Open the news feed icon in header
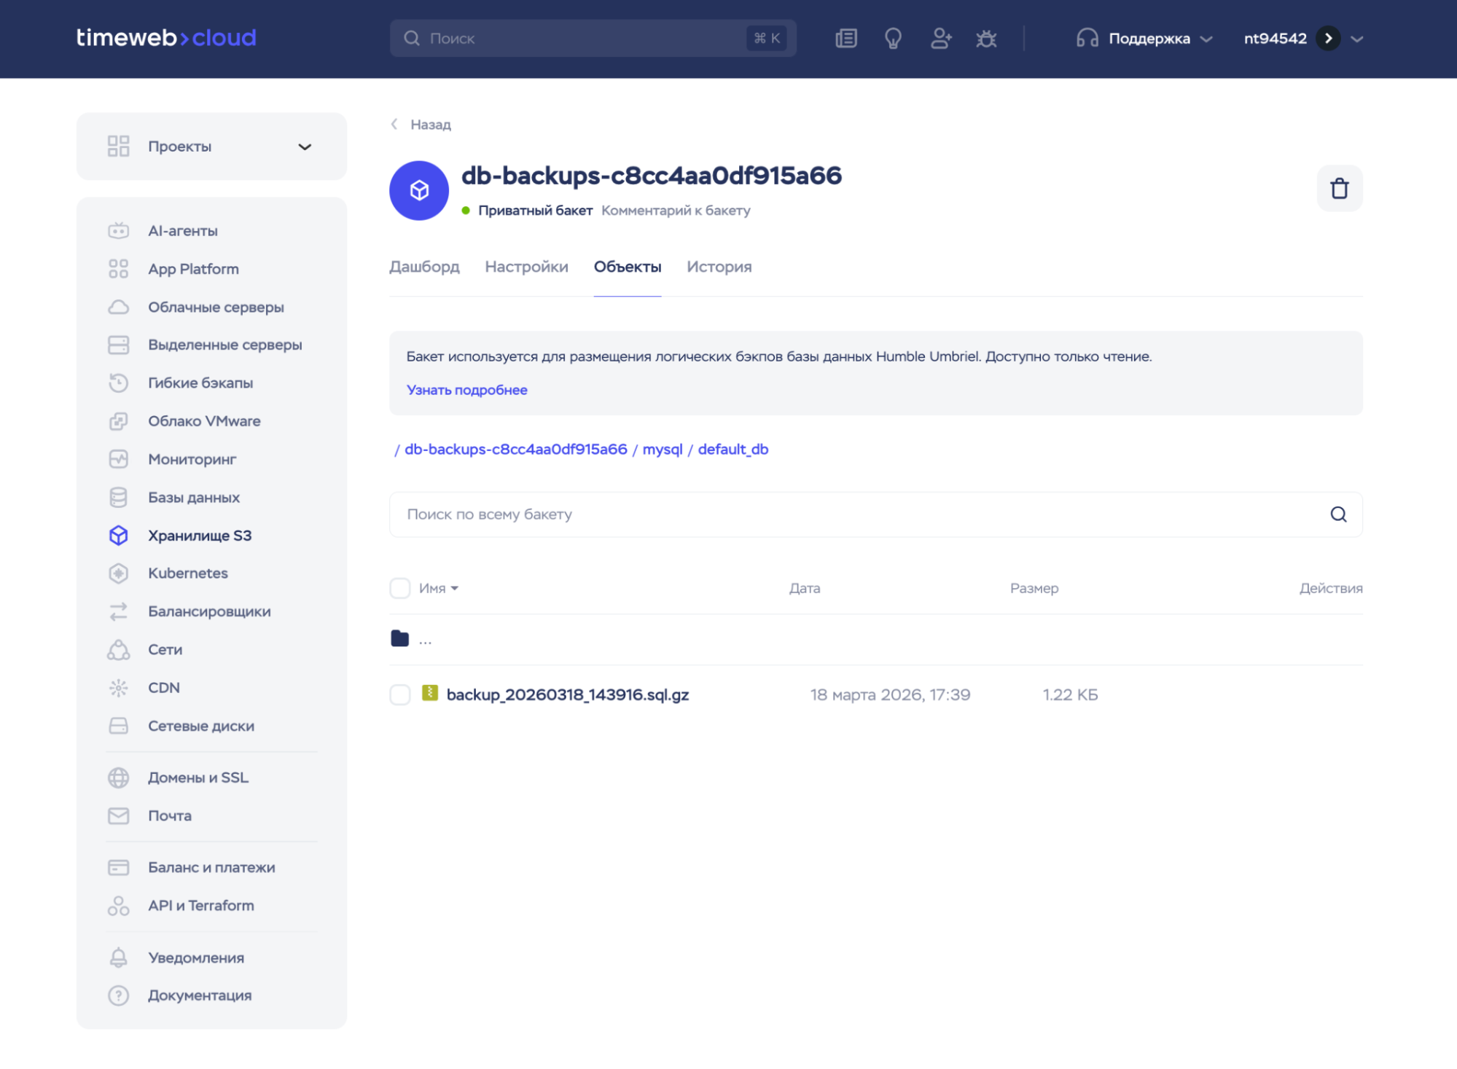Screen dimensions: 1457x1069 coord(845,39)
